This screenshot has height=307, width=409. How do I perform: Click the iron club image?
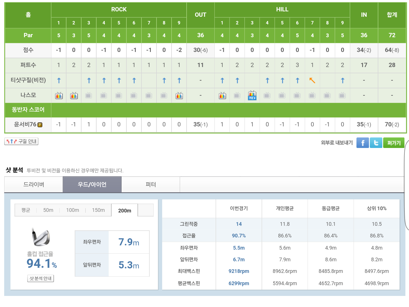click(x=40, y=237)
